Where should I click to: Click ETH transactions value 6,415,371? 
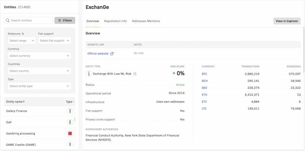coord(252,95)
